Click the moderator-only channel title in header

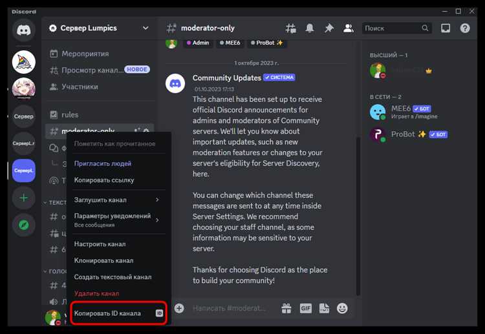pyautogui.click(x=208, y=28)
